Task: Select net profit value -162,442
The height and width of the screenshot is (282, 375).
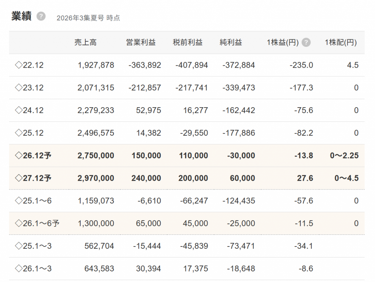Action: tap(239, 110)
